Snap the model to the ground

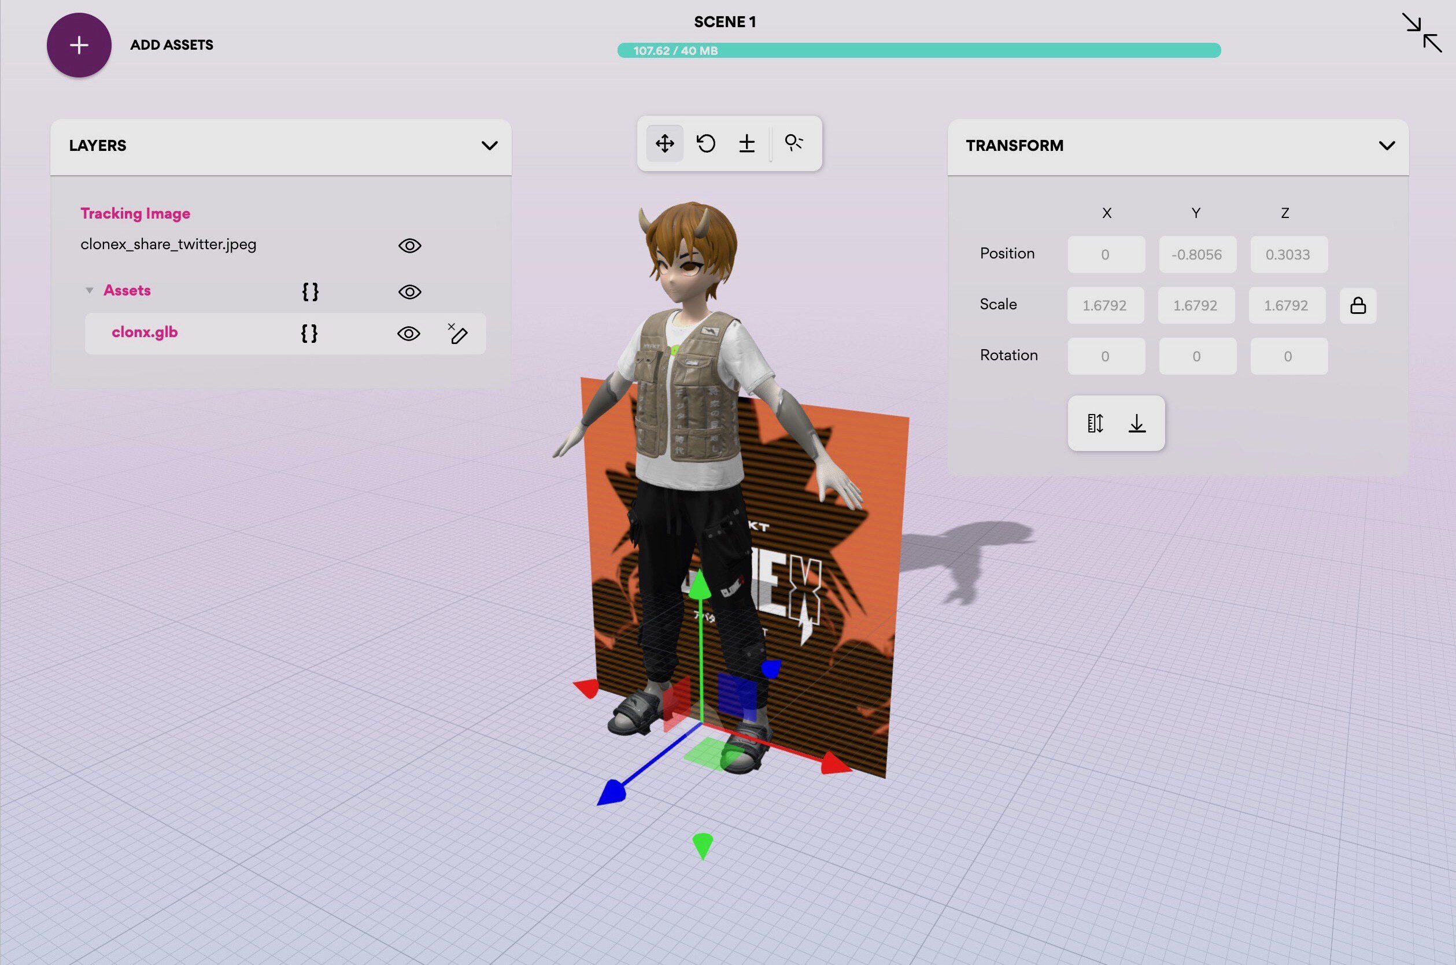(1137, 423)
